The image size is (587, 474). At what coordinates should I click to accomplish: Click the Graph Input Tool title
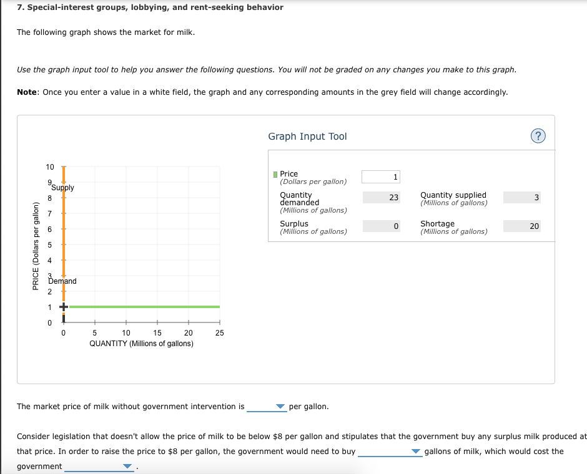(306, 136)
